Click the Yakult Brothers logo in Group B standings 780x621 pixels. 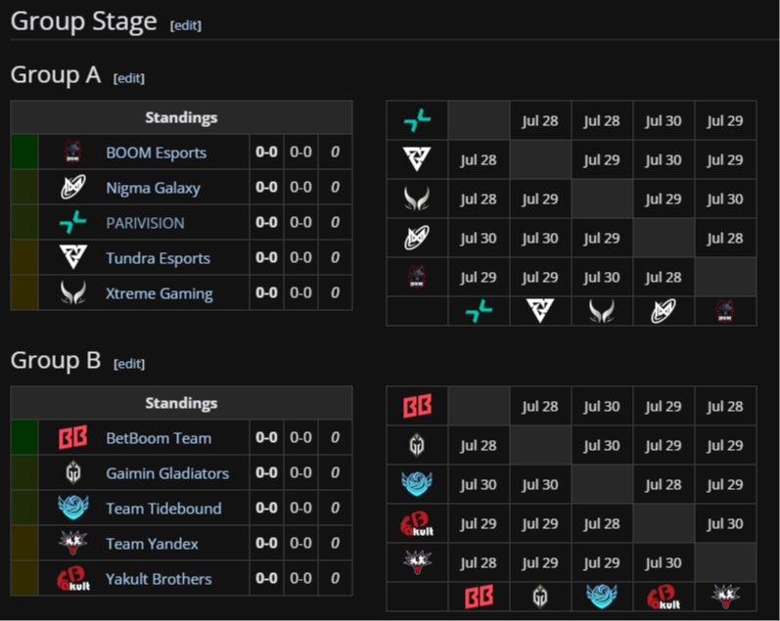[73, 579]
